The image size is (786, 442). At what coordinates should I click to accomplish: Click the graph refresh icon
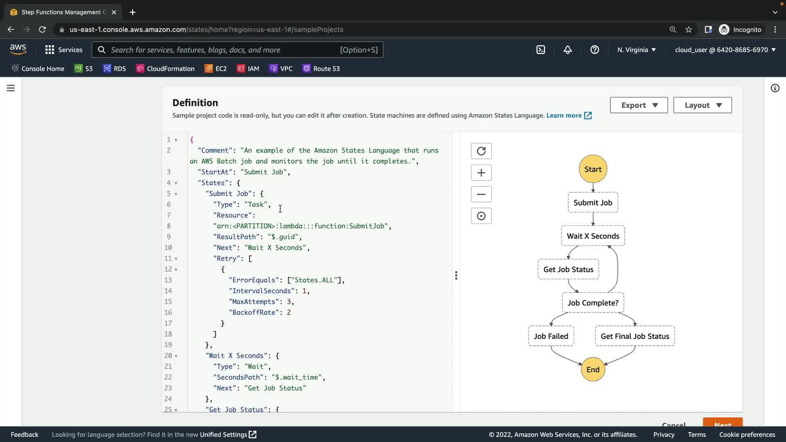pos(481,151)
